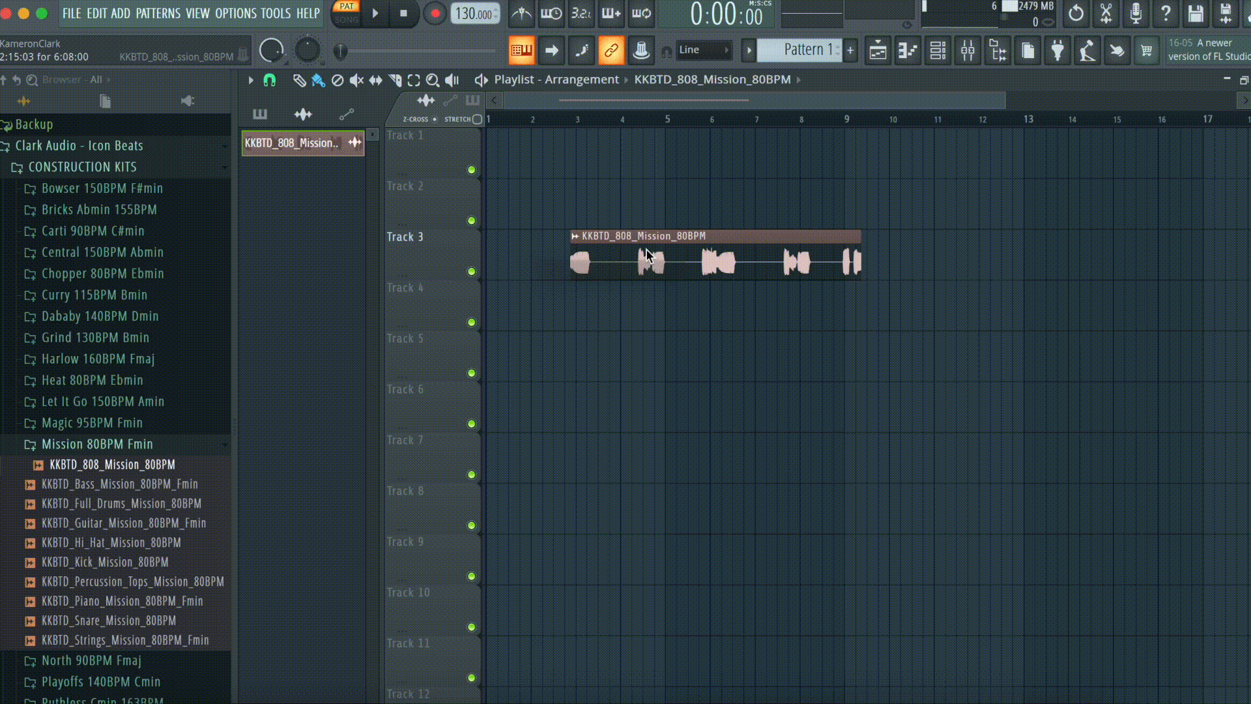Open the Line snap dropdown

click(704, 50)
